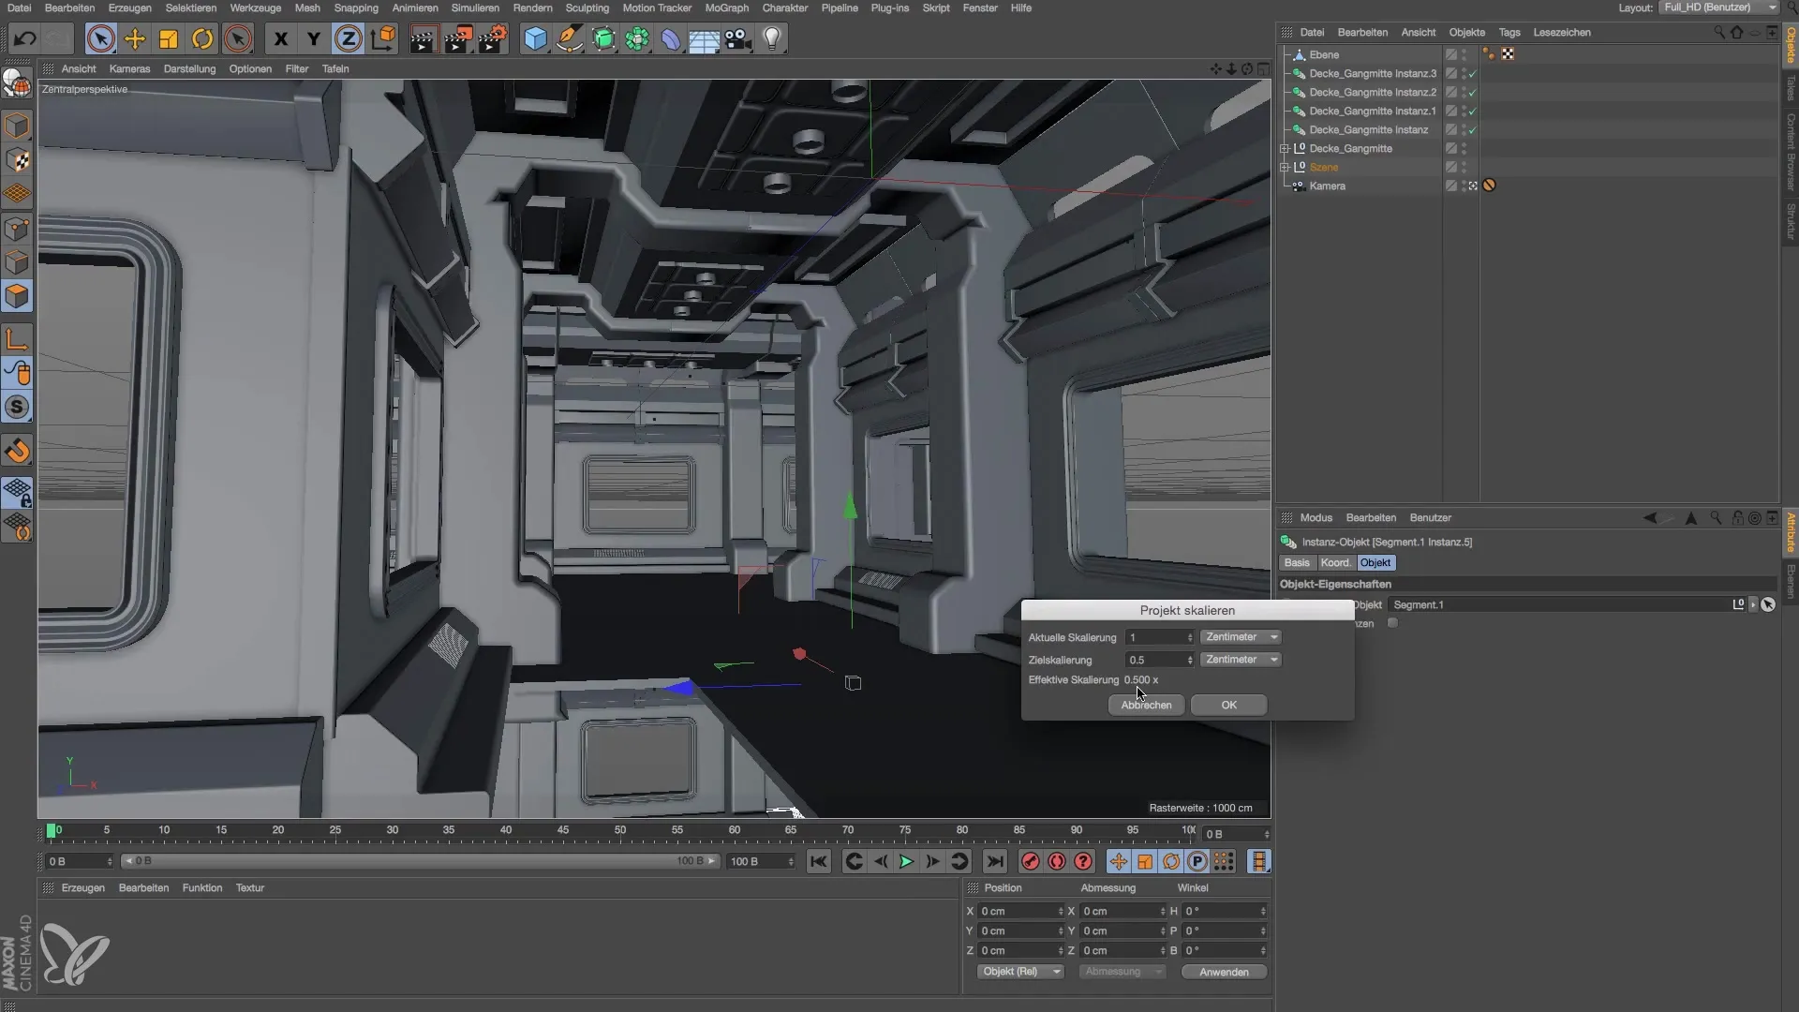Click record active objects button
Screen dimensions: 1799x1012
1031,861
